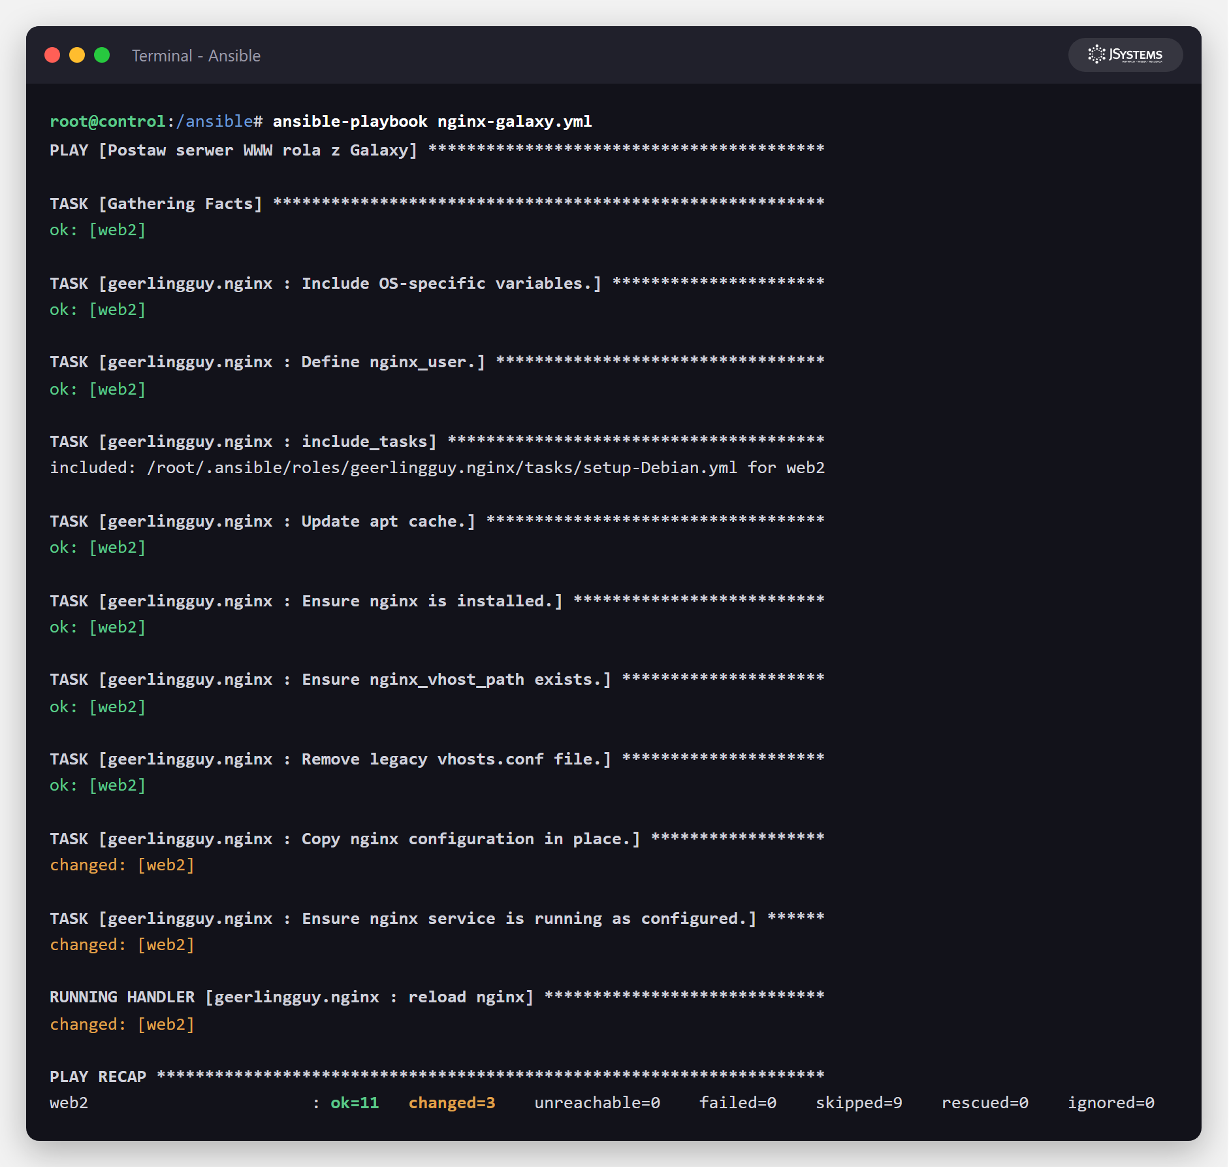Click the red close window button
This screenshot has height=1167, width=1229.
click(x=52, y=55)
